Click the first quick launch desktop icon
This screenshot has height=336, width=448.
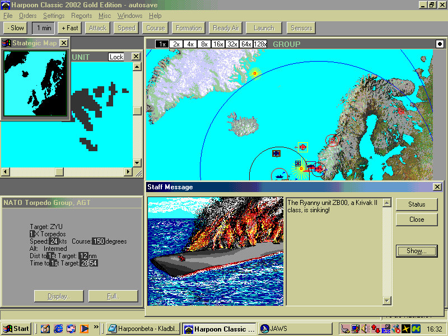tap(45, 329)
